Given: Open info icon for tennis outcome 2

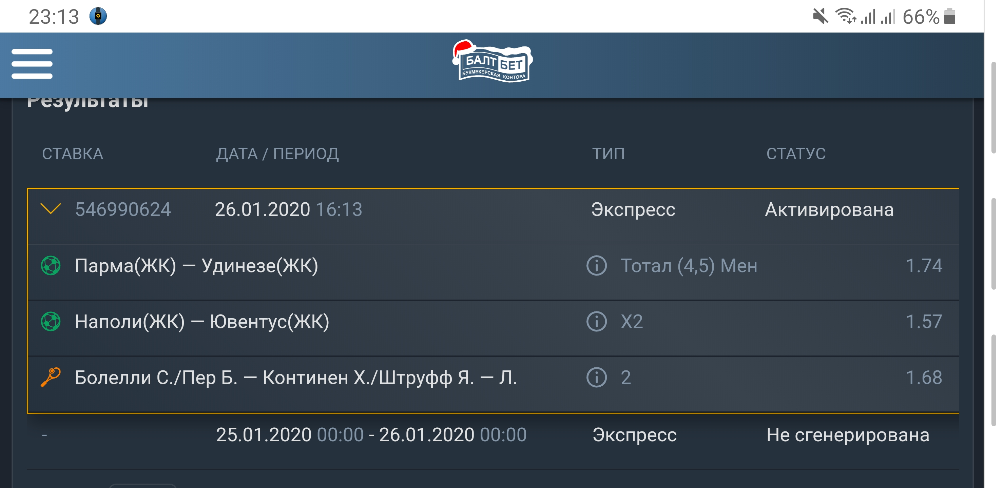Looking at the screenshot, I should [596, 378].
